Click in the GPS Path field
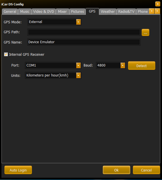The image size is (162, 180). click(x=84, y=32)
